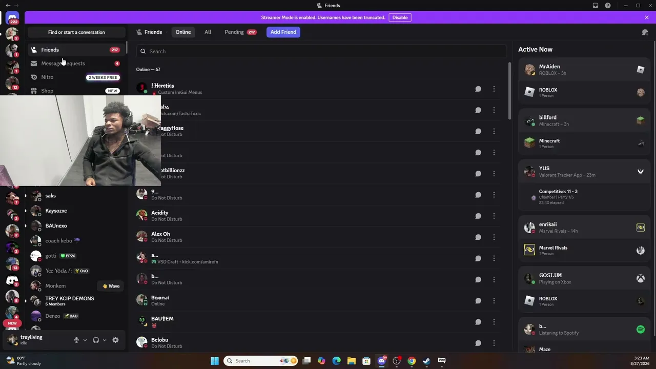Open more options for Belobu
This screenshot has height=369, width=656.
[x=494, y=343]
